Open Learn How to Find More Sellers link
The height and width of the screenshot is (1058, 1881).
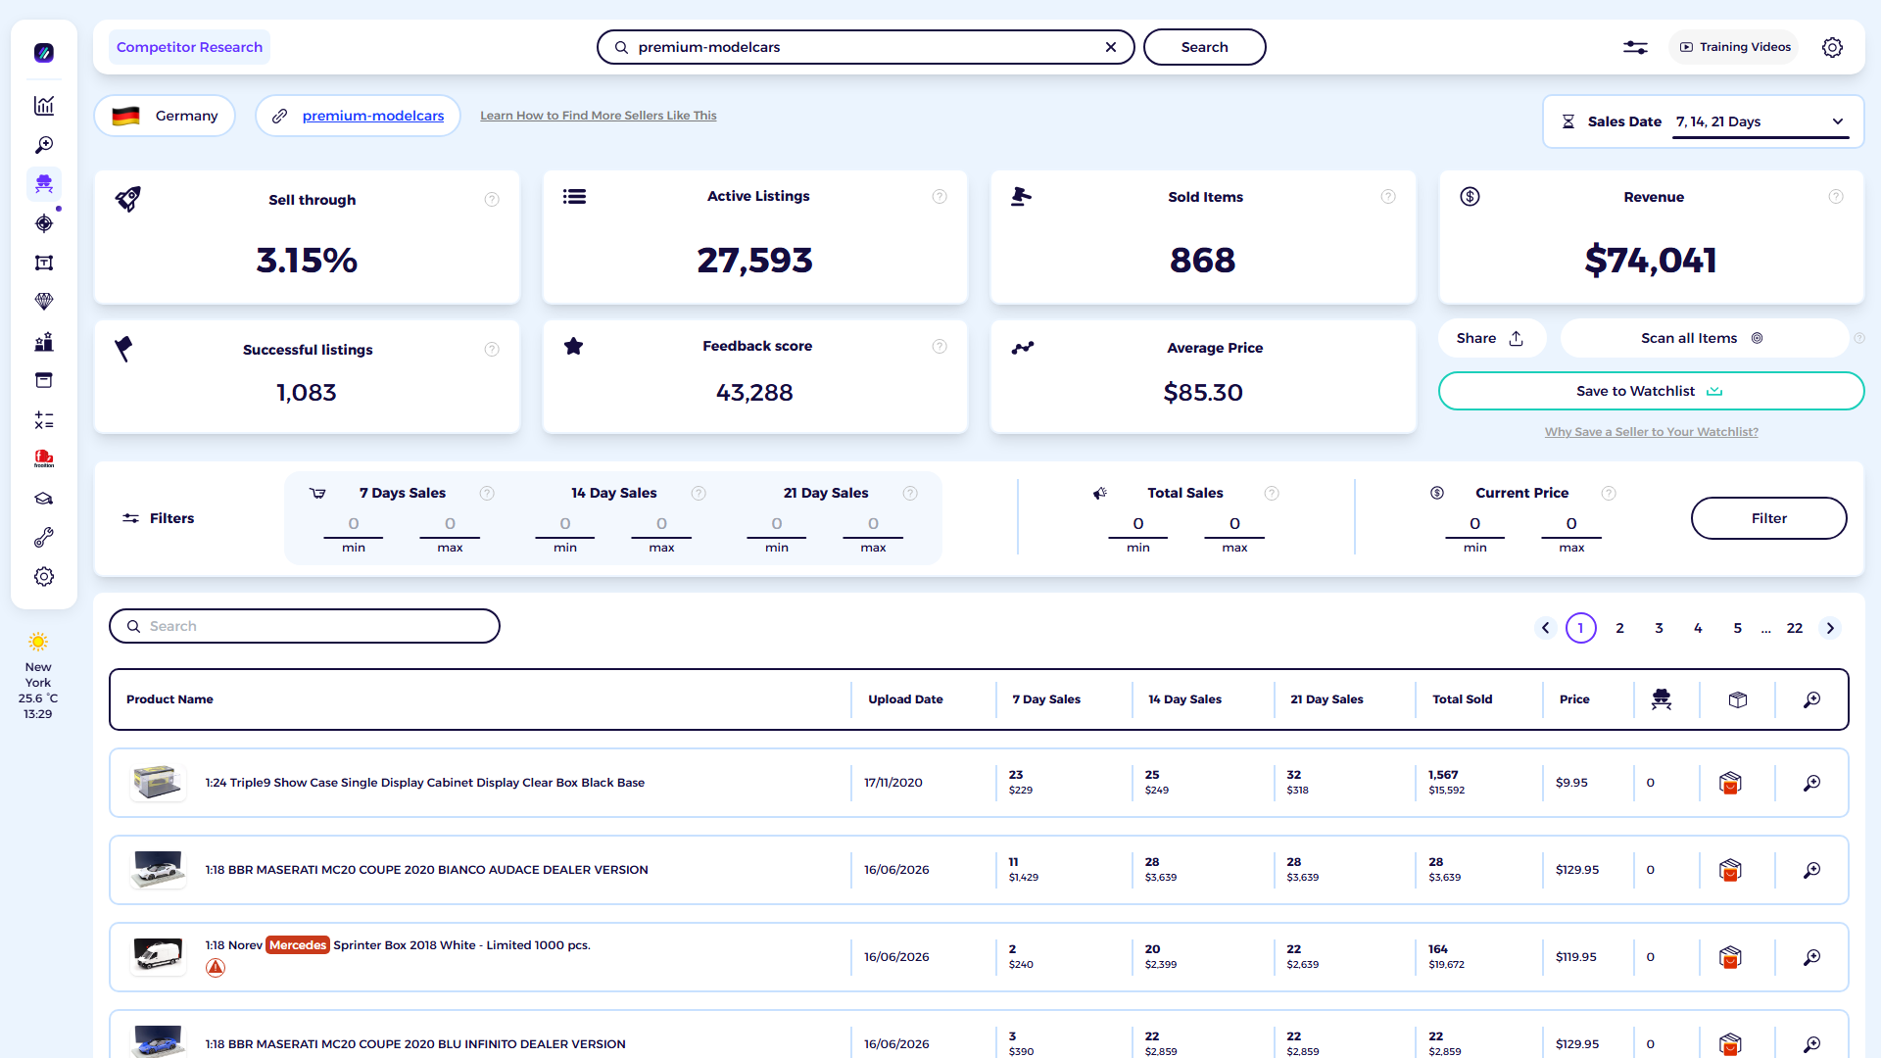(x=598, y=116)
